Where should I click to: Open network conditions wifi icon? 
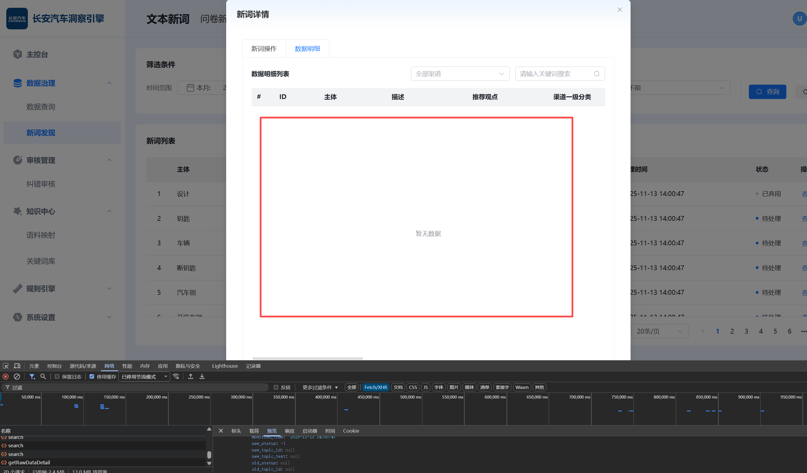pyautogui.click(x=176, y=376)
